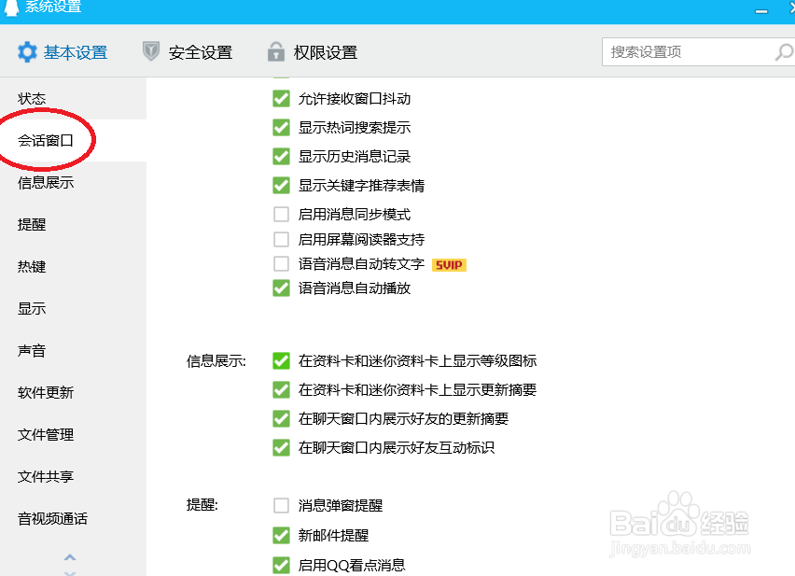Image resolution: width=795 pixels, height=576 pixels.
Task: Click the yellow SVIP badge
Action: [447, 265]
